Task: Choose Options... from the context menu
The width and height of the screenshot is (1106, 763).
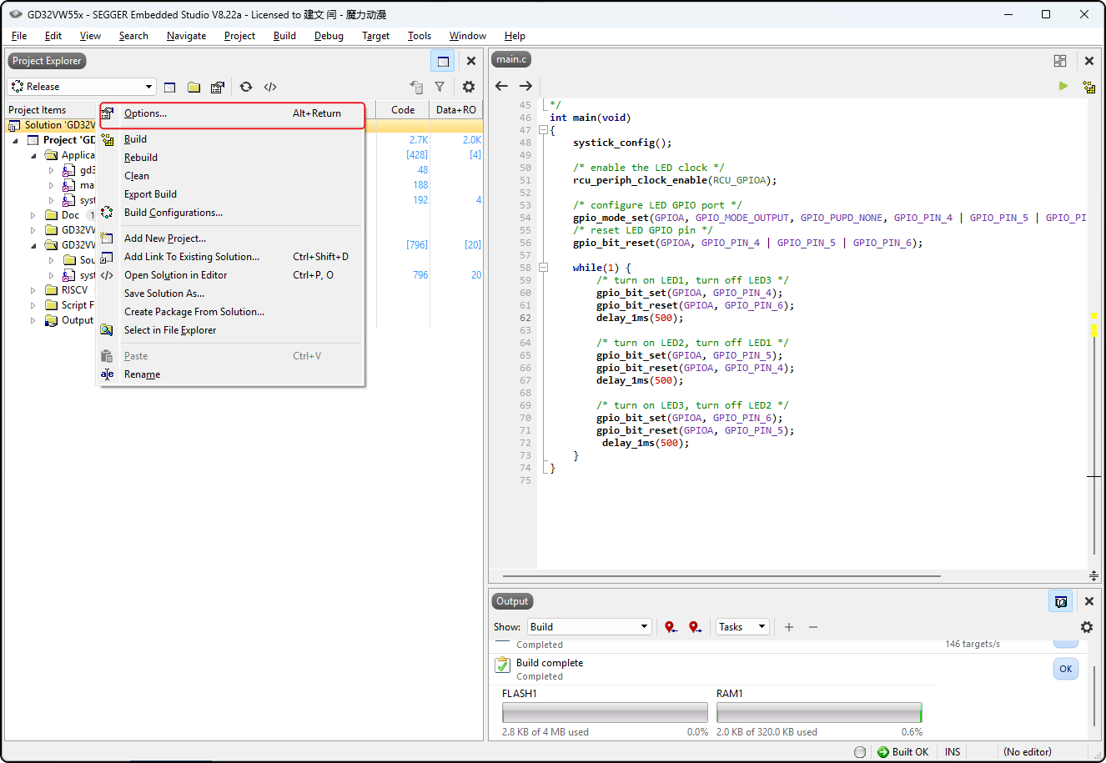Action: pos(146,113)
